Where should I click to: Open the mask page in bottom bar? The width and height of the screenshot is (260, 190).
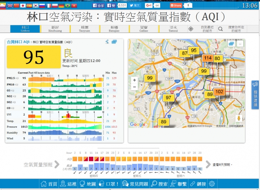click(x=109, y=184)
